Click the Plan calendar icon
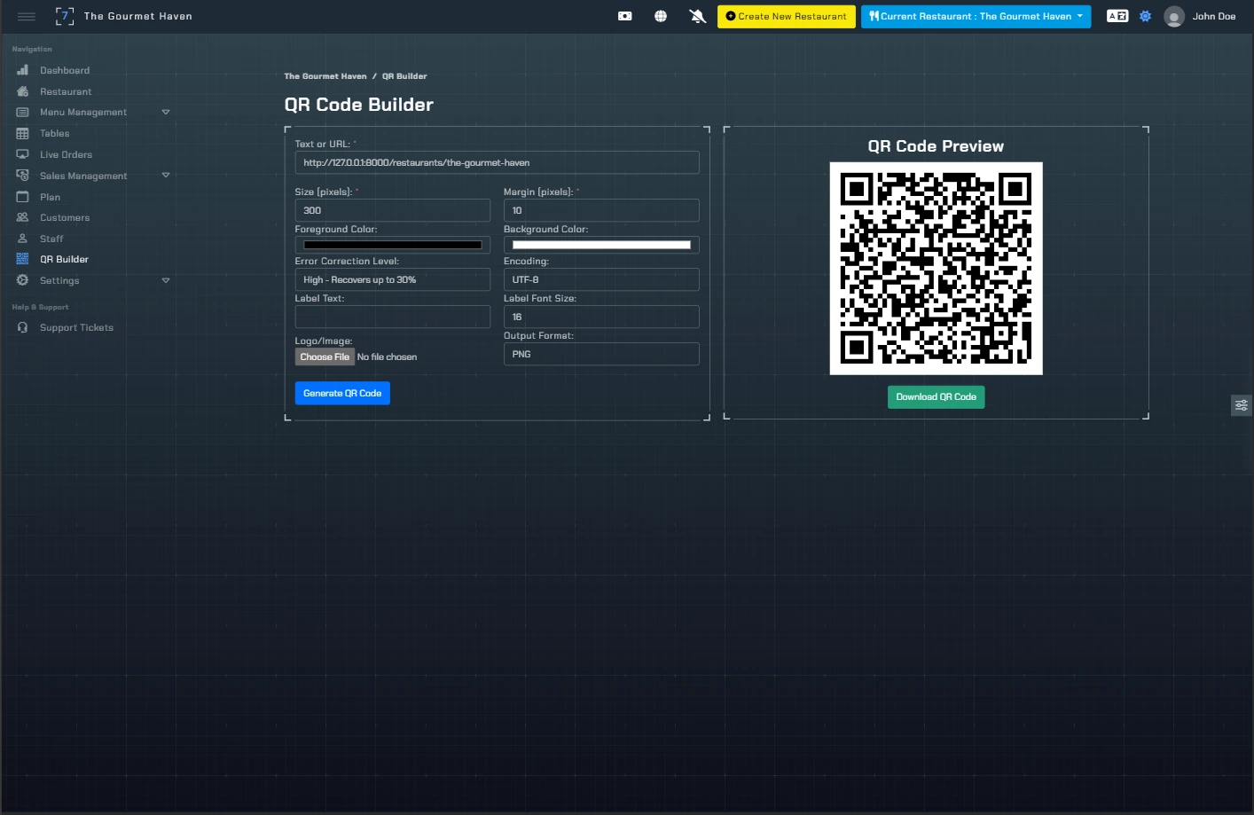Screen dimensions: 1254x815 coord(23,197)
